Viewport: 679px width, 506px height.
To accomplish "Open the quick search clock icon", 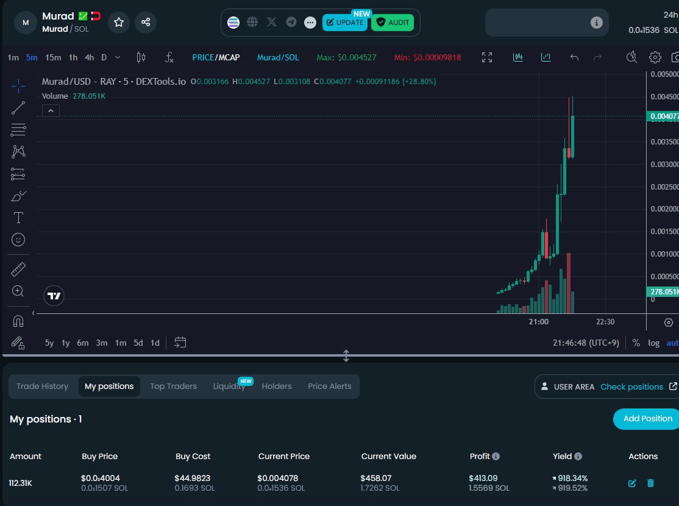I will tap(632, 57).
